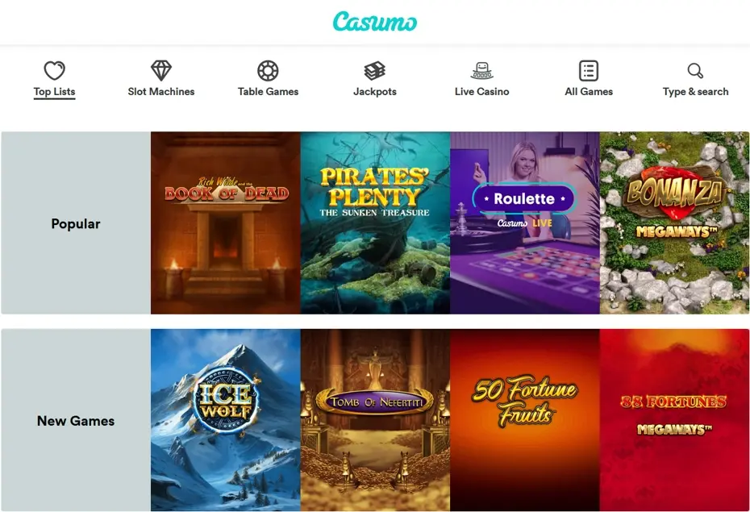
Task: Open the Casumo Live Roulette tile
Action: pos(525,223)
